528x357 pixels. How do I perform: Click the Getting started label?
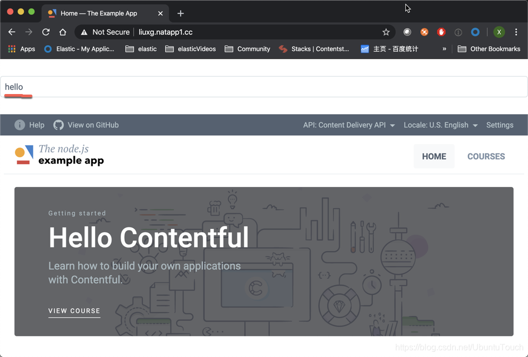click(x=77, y=213)
